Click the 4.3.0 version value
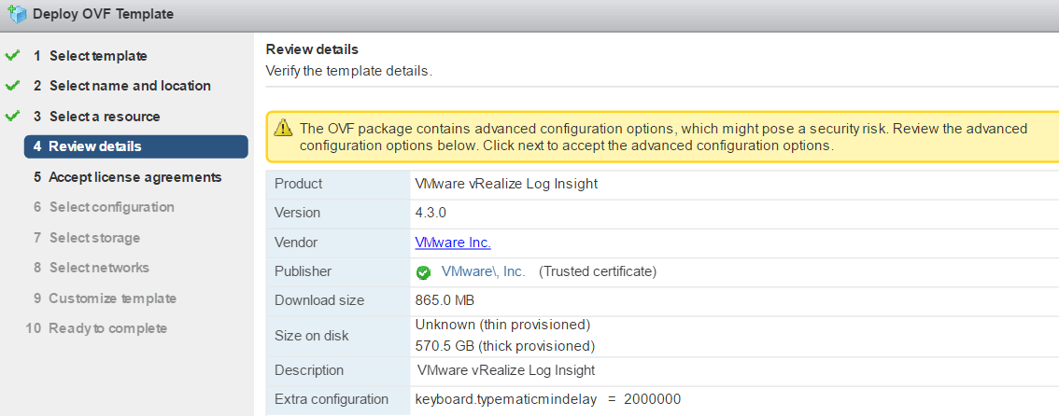 pos(431,213)
